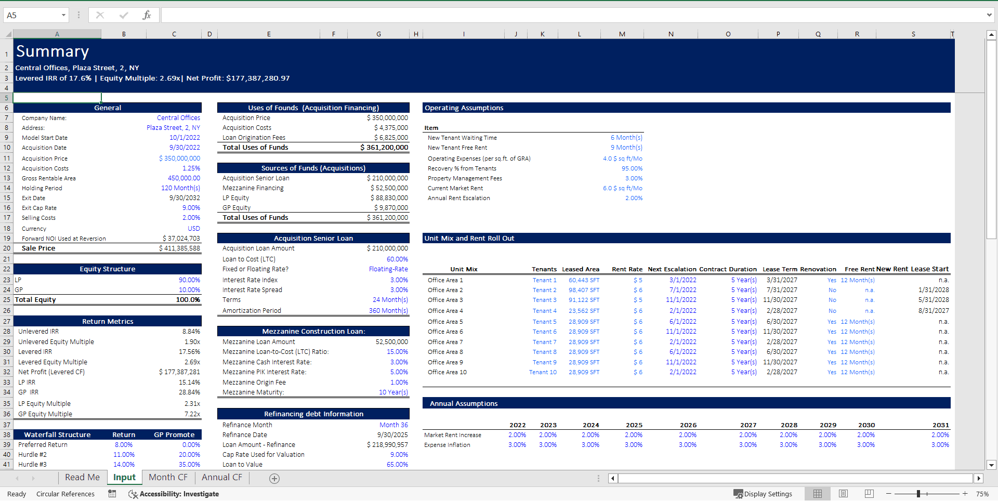This screenshot has height=501, width=998.
Task: Click the ellipsis beside the Name Box
Action: (78, 15)
